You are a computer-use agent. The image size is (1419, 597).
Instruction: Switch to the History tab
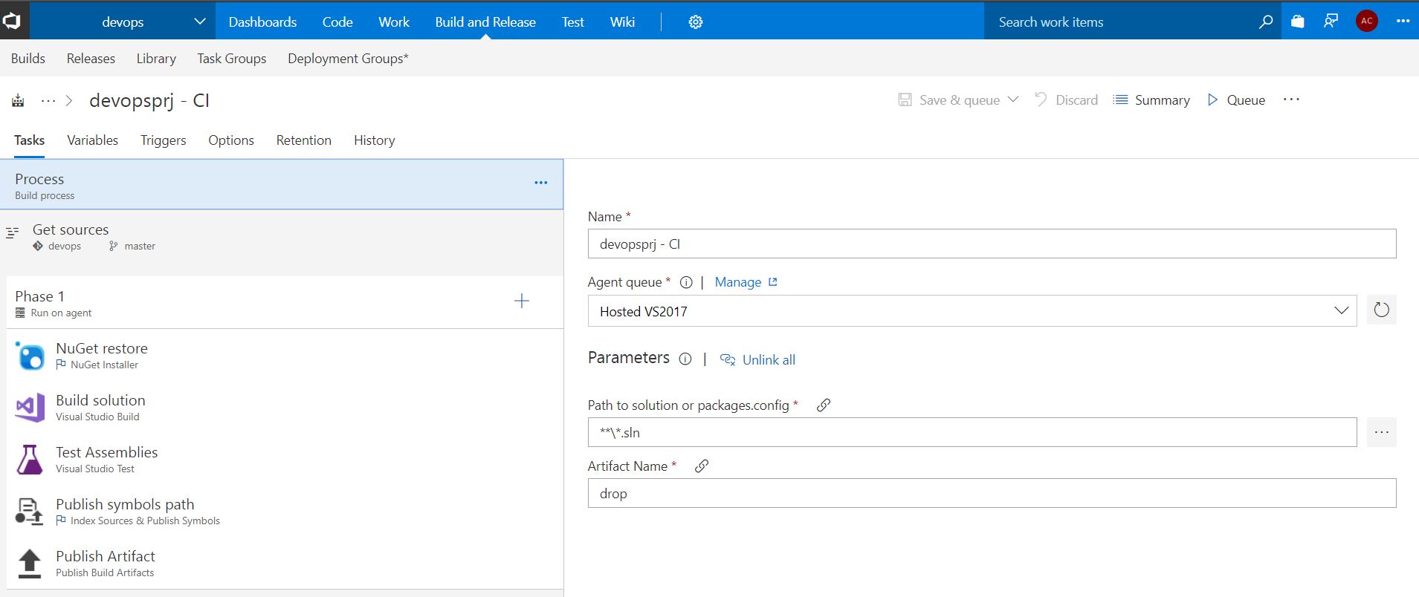coord(374,140)
